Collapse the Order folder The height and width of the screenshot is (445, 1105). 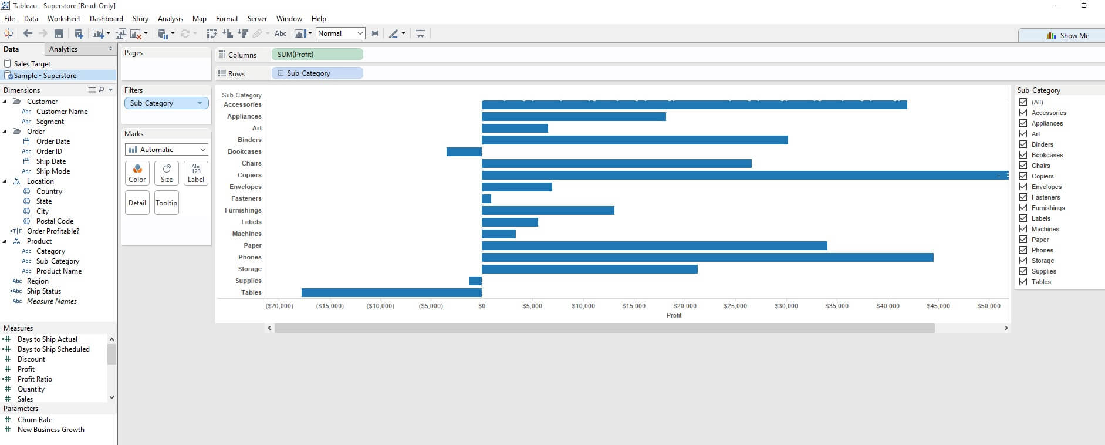point(5,132)
